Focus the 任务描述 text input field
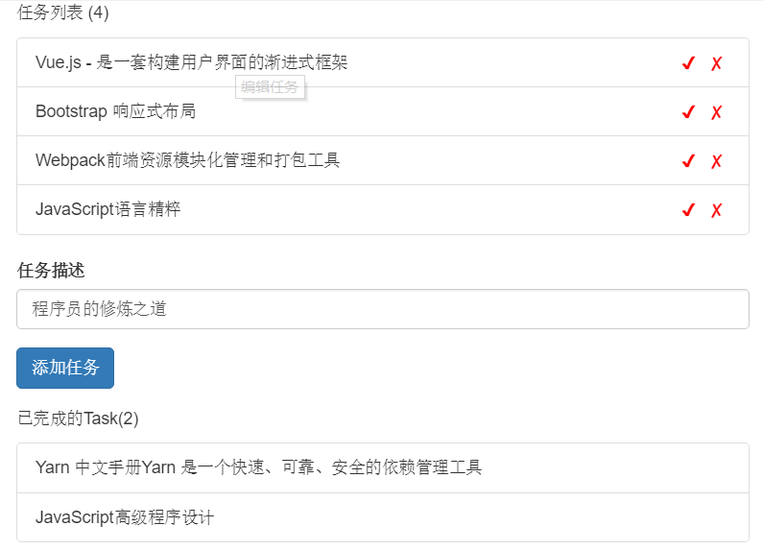The image size is (763, 550). (x=382, y=309)
